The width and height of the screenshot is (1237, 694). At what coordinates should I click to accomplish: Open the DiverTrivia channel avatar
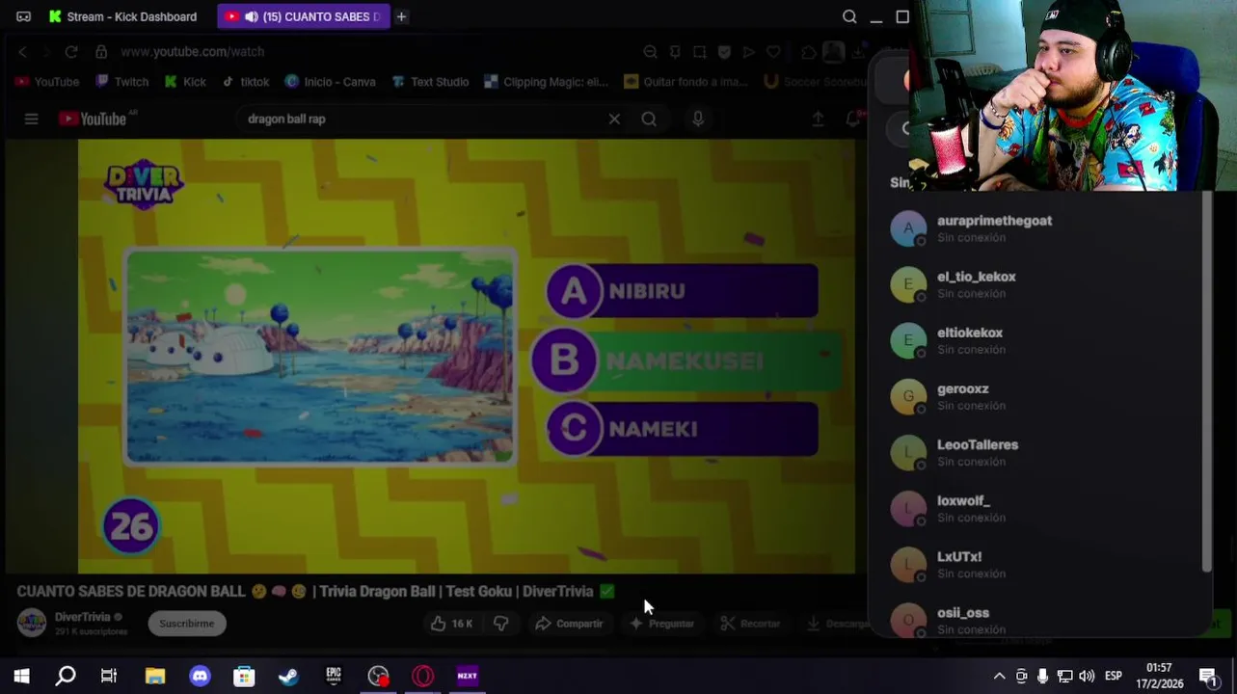pos(32,623)
